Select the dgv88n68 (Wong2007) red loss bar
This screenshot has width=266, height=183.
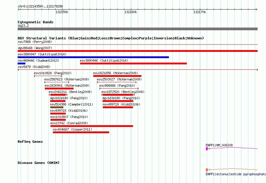(x=137, y=51)
